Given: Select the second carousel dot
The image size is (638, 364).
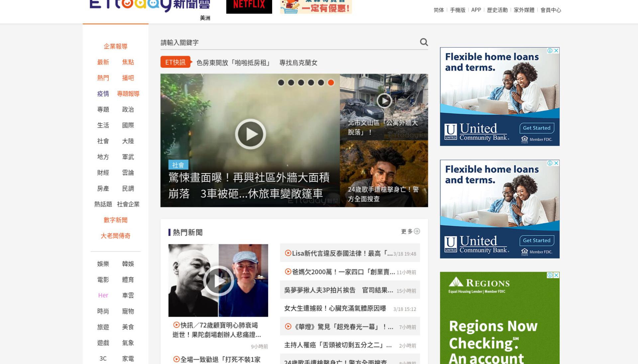Looking at the screenshot, I should (x=291, y=83).
